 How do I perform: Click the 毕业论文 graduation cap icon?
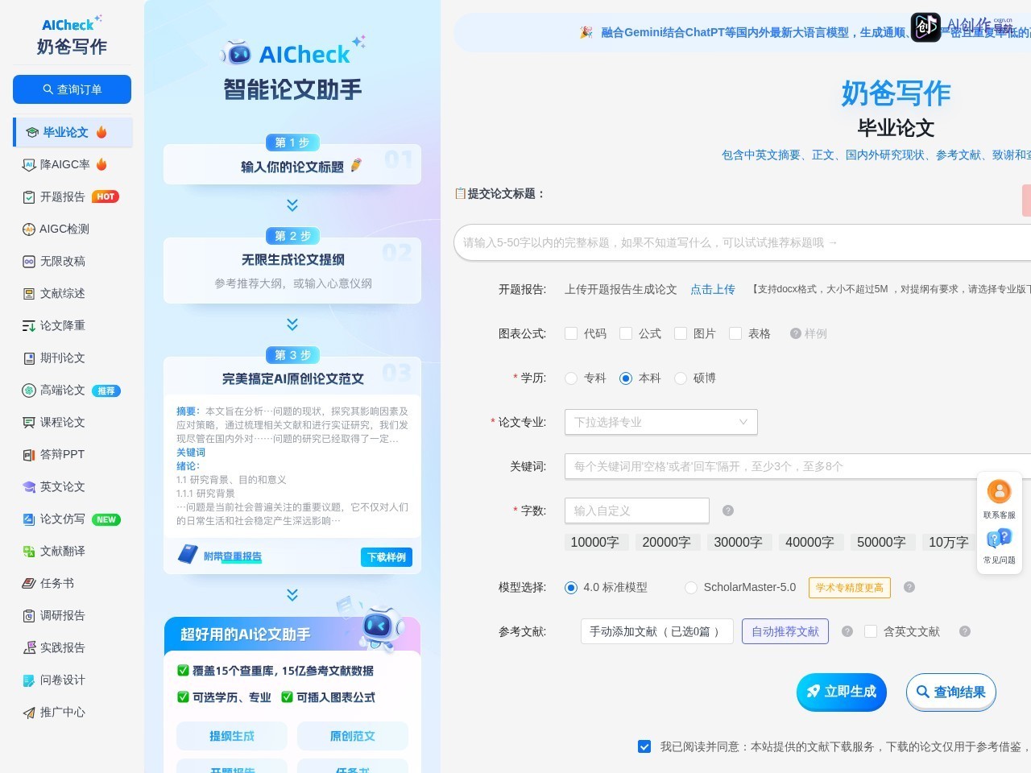click(x=32, y=133)
